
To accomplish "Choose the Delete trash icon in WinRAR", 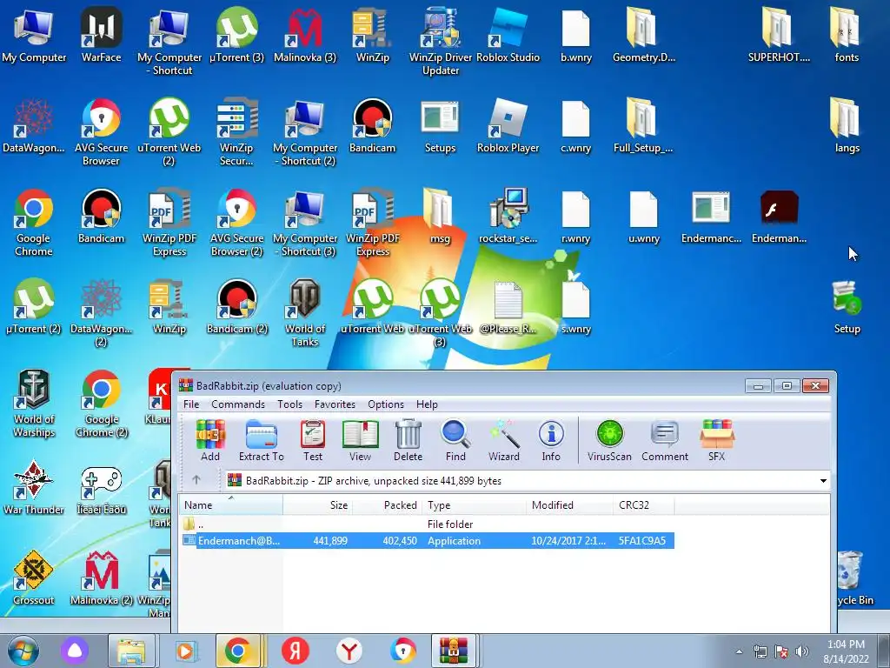I will coord(408,441).
